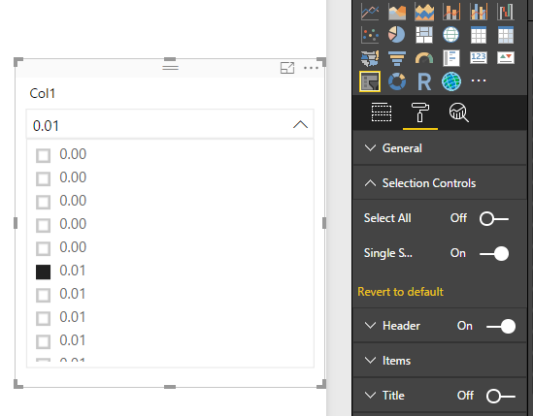Image resolution: width=533 pixels, height=416 pixels.
Task: Click the Col1 slicer header
Action: click(x=42, y=93)
